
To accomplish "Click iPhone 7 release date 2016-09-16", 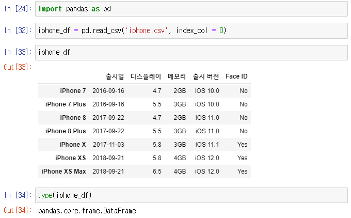I will pos(108,91).
